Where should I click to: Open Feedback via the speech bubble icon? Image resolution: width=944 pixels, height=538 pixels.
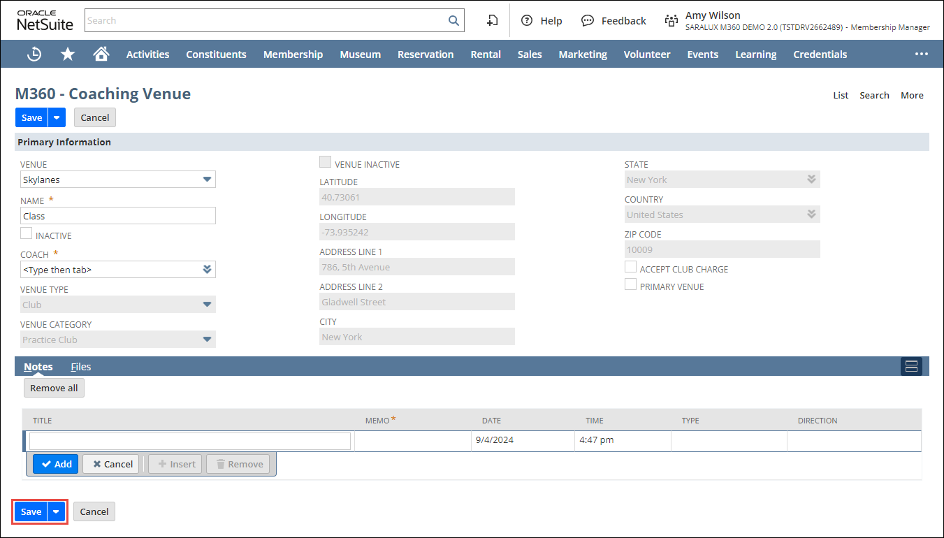(x=588, y=21)
